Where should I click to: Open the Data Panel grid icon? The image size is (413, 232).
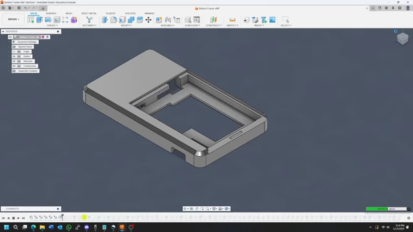[3, 8]
